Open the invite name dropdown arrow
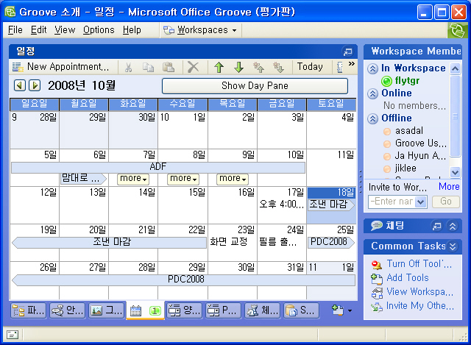The height and width of the screenshot is (345, 471). 421,202
